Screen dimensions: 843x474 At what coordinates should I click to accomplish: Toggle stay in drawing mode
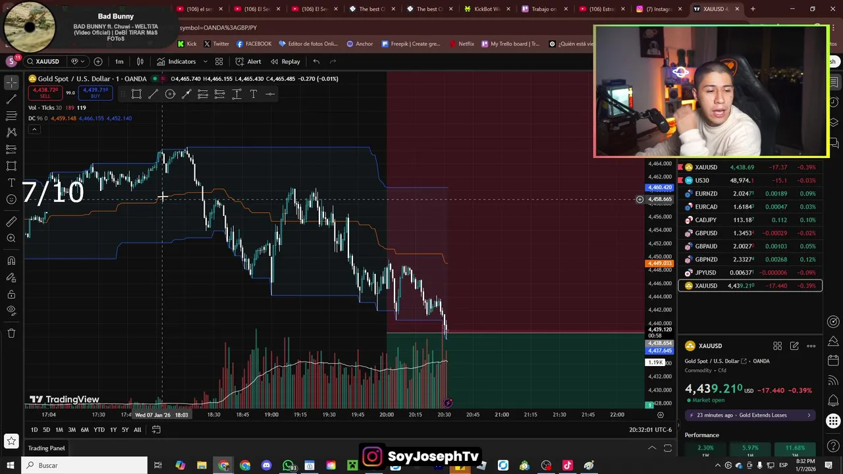11,277
